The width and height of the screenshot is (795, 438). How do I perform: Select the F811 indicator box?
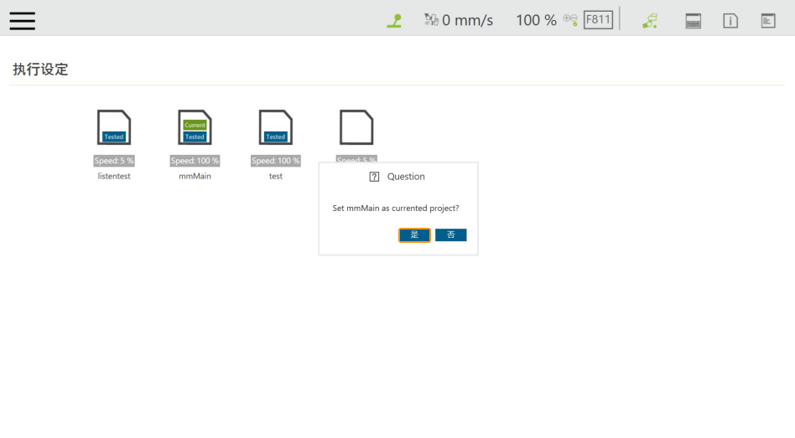[598, 20]
